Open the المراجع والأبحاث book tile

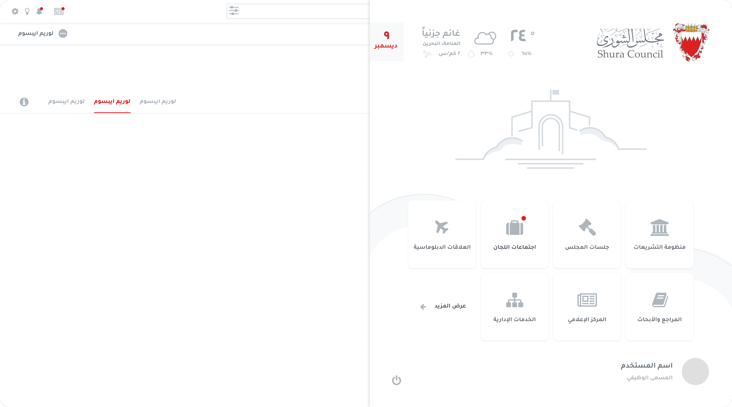pyautogui.click(x=659, y=307)
